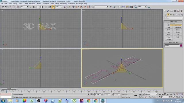Viewport: 184px width, 103px height.
Task: Open the Render Type View dropdown
Action: 142,7
